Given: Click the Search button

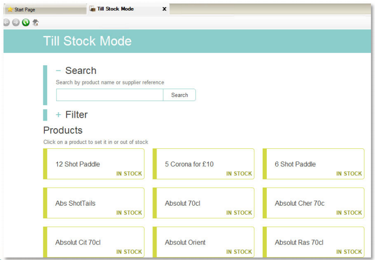Looking at the screenshot, I should 179,95.
